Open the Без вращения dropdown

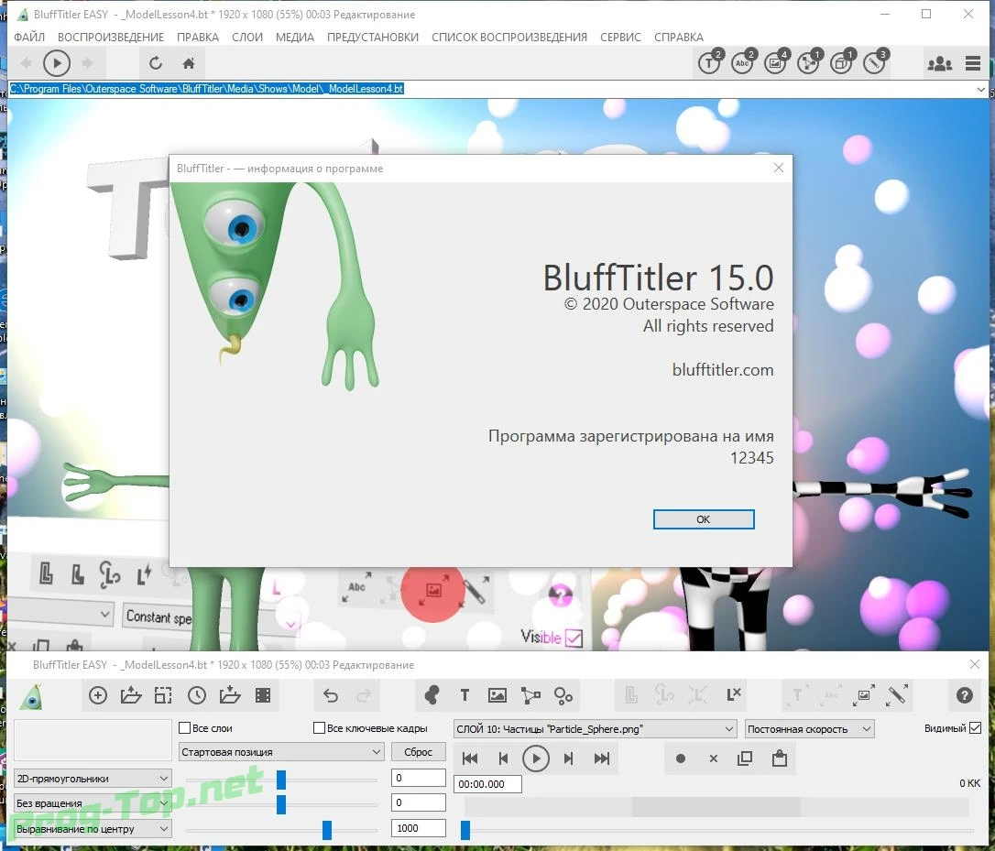pyautogui.click(x=93, y=803)
